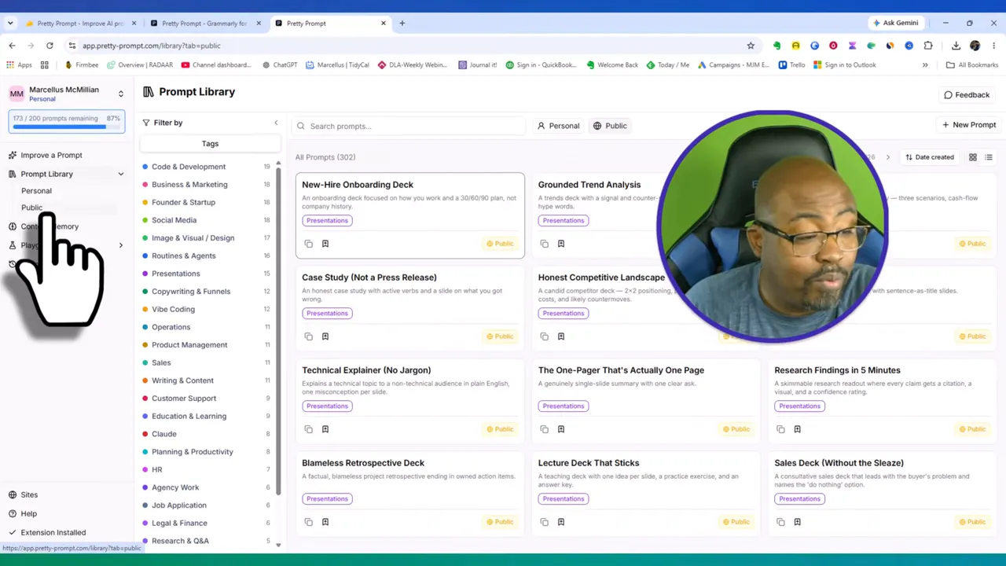The width and height of the screenshot is (1006, 566).
Task: Copy the Blameless Retrospective Deck prompt
Action: point(308,522)
